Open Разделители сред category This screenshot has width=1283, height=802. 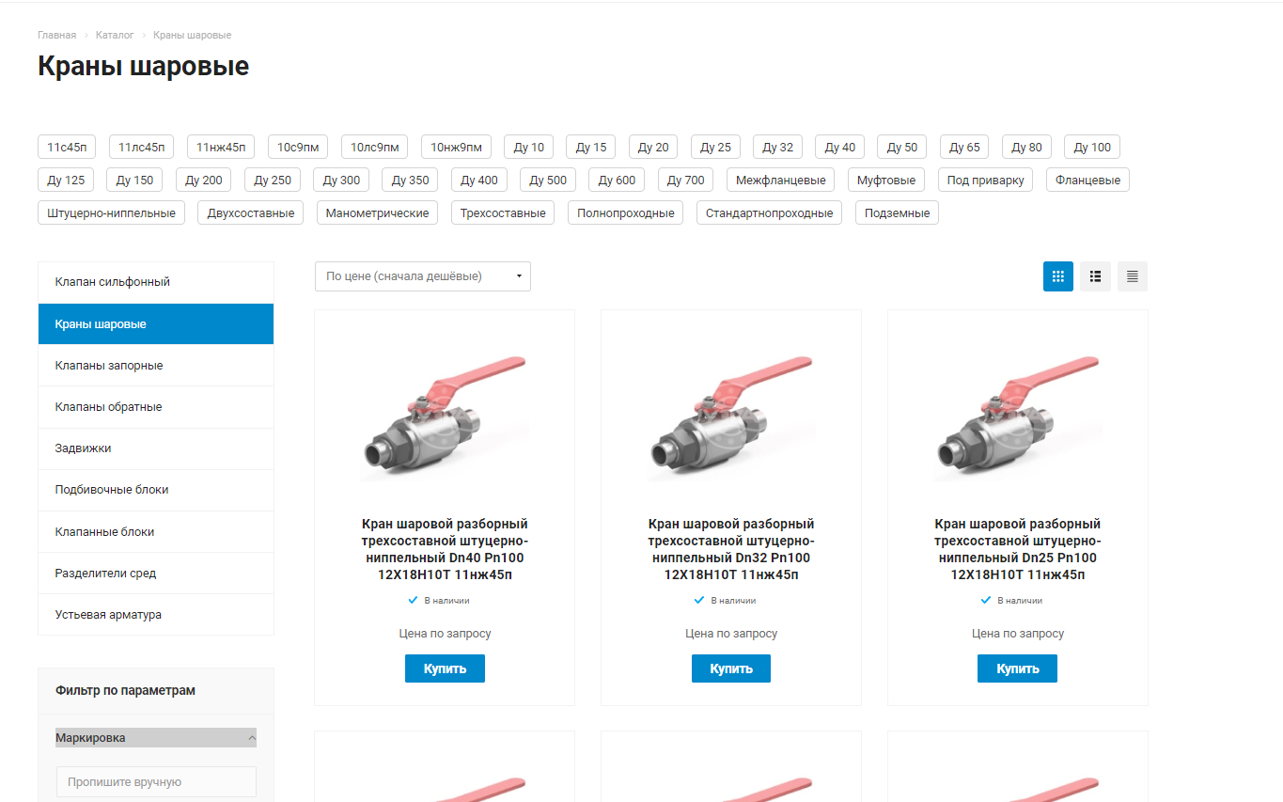point(156,574)
